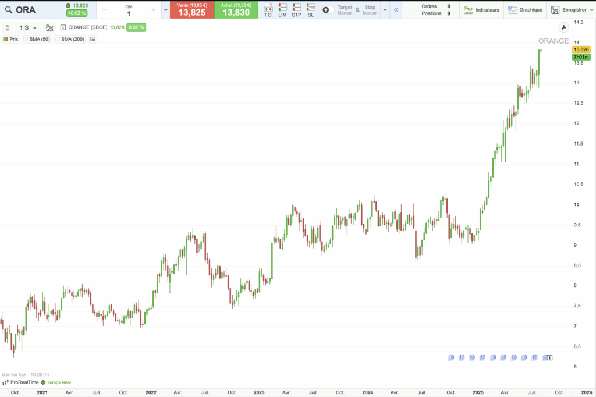Toggle the Prix price series

[x=11, y=39]
